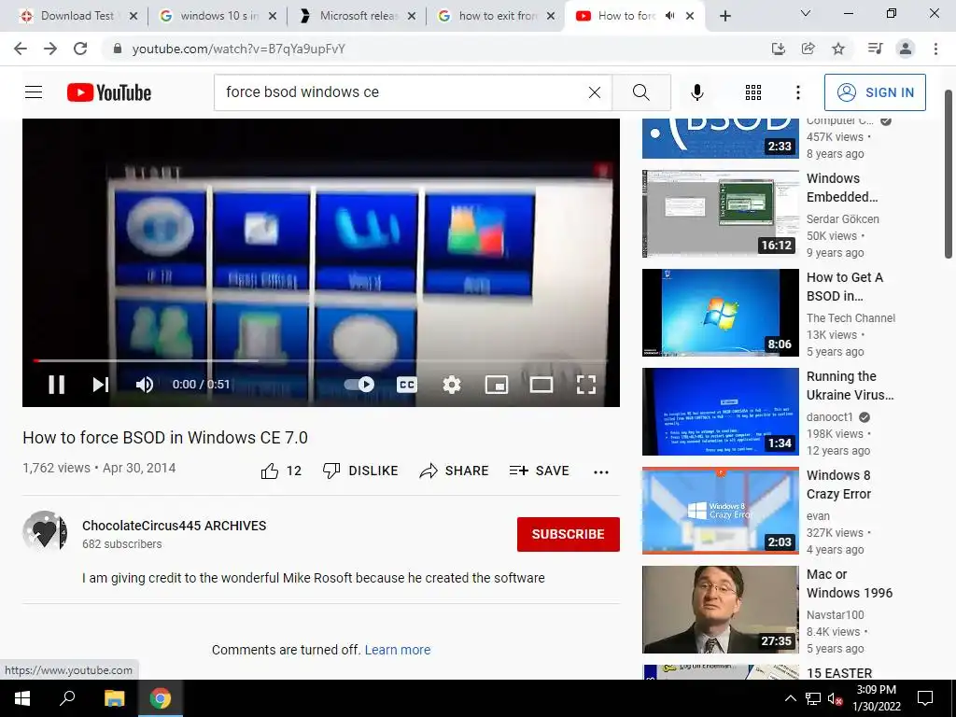Activate the miniplayer mode
The image size is (956, 717).
point(497,384)
